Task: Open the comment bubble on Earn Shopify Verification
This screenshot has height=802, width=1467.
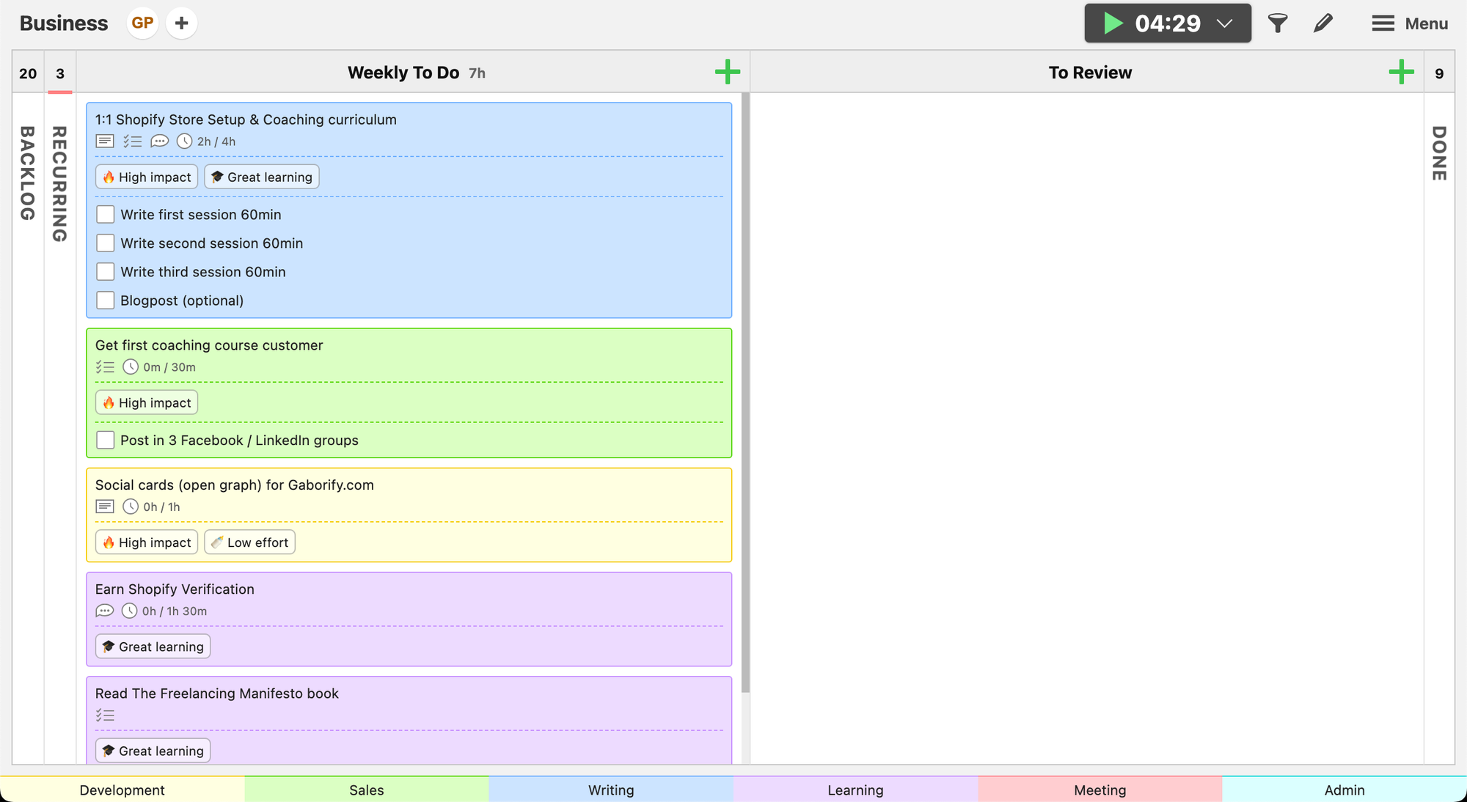Action: [105, 611]
